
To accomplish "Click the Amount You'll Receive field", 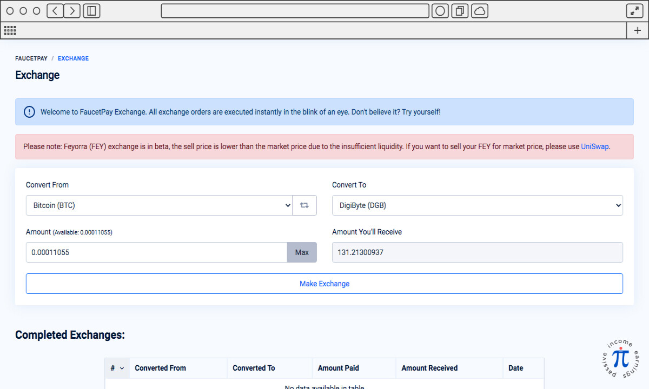I will (x=478, y=252).
